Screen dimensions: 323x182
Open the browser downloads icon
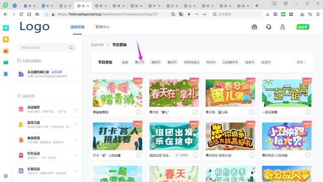point(302,14)
